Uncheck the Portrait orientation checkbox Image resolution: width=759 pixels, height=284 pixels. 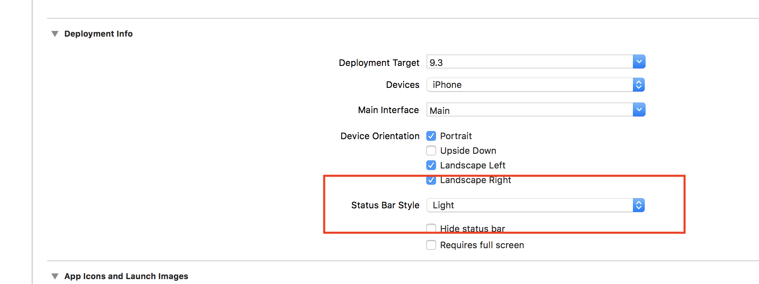click(x=431, y=136)
